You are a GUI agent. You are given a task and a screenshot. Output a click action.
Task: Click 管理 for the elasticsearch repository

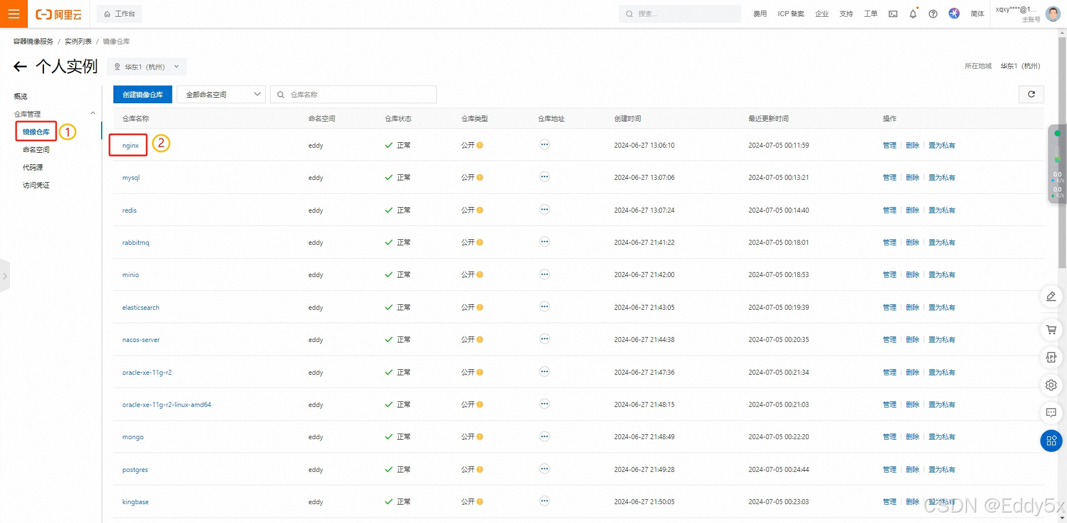pos(890,308)
